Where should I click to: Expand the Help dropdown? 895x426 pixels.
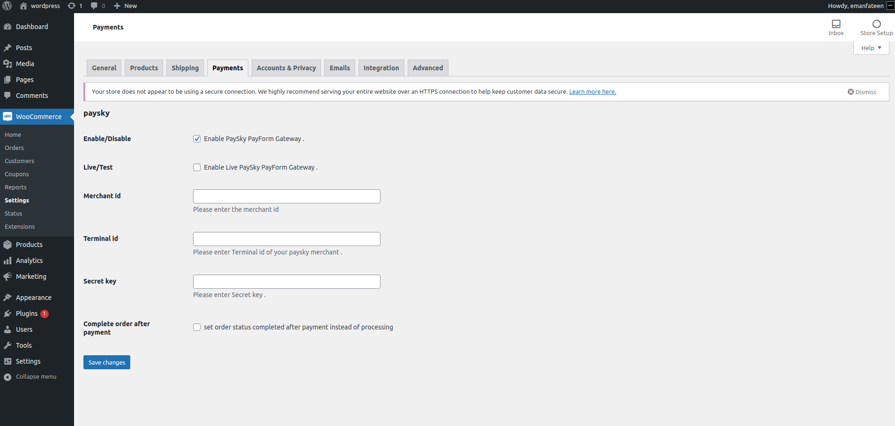871,48
